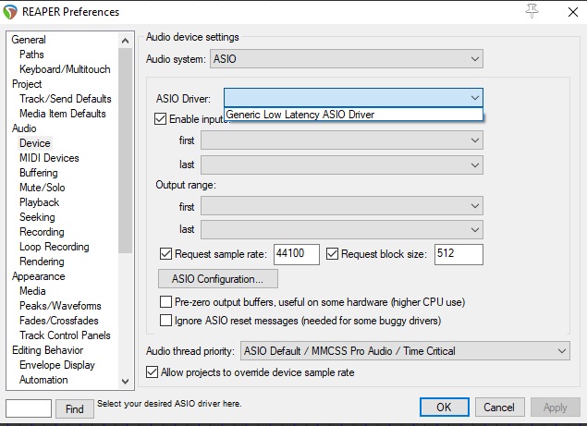
Task: Open the MIDI Devices preferences page
Action: click(x=49, y=158)
